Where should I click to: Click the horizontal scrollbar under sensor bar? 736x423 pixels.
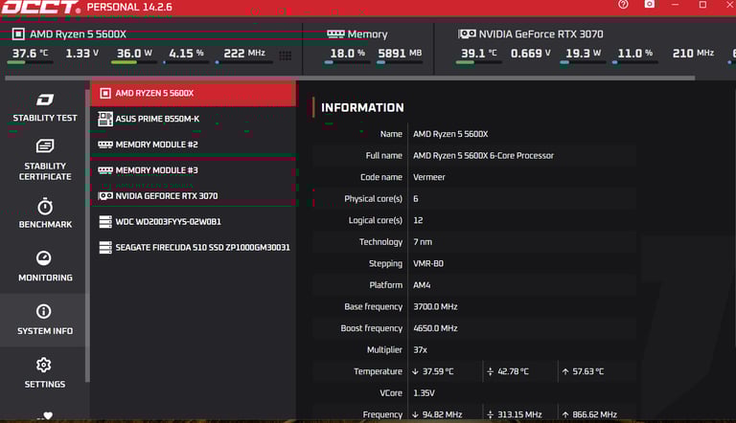[x=350, y=78]
